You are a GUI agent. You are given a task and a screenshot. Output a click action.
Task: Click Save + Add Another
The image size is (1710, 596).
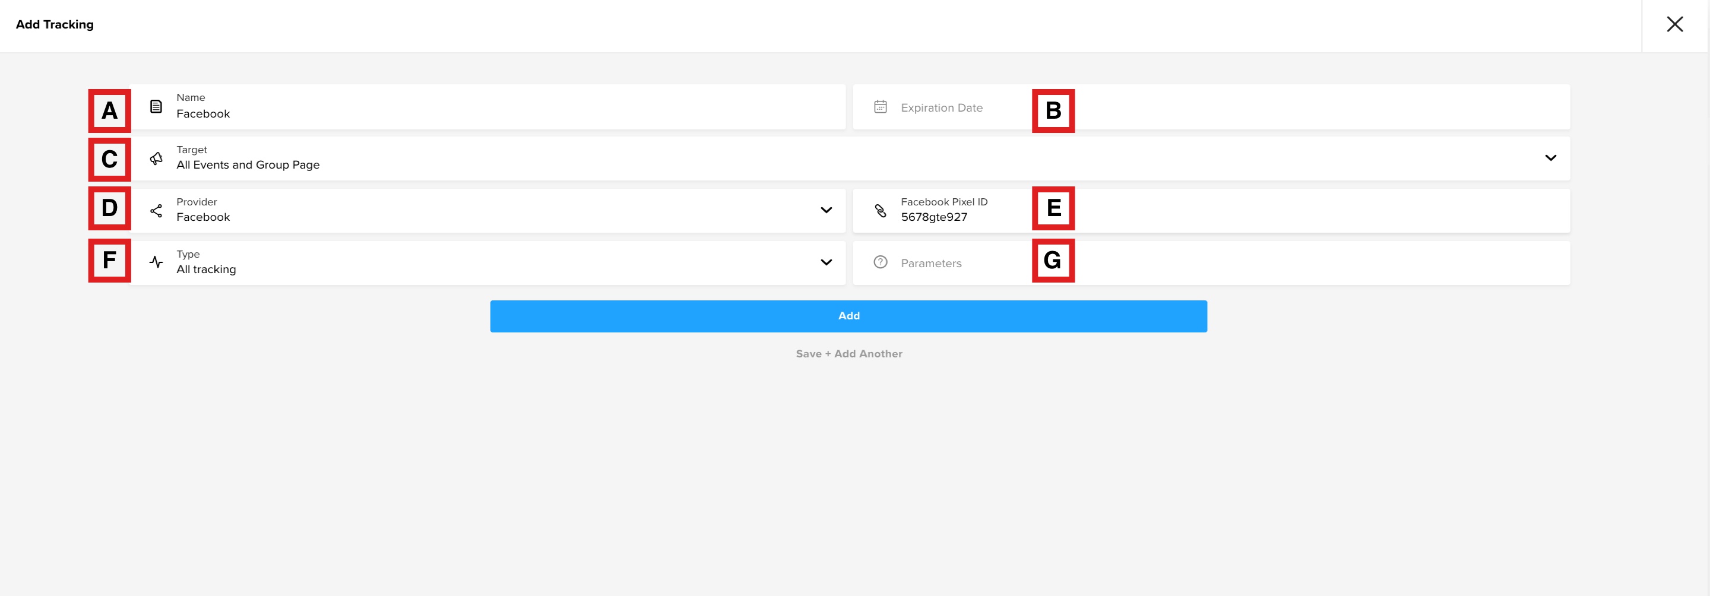(x=848, y=354)
